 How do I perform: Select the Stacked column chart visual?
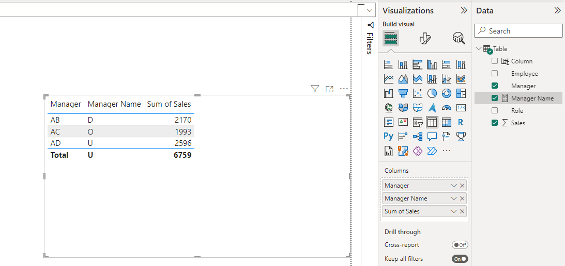[x=403, y=65]
